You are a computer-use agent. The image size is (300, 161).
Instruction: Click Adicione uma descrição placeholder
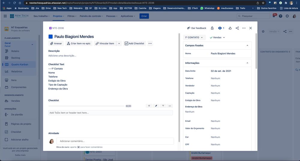click(x=62, y=56)
